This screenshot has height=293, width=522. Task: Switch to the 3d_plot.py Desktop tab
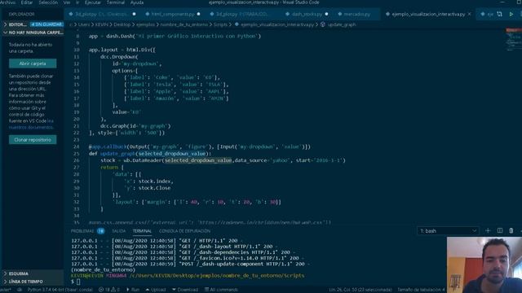click(101, 15)
